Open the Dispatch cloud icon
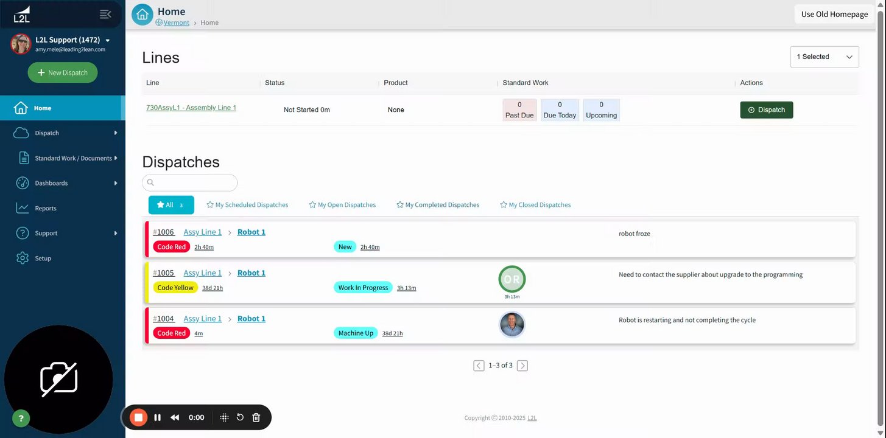 21,133
